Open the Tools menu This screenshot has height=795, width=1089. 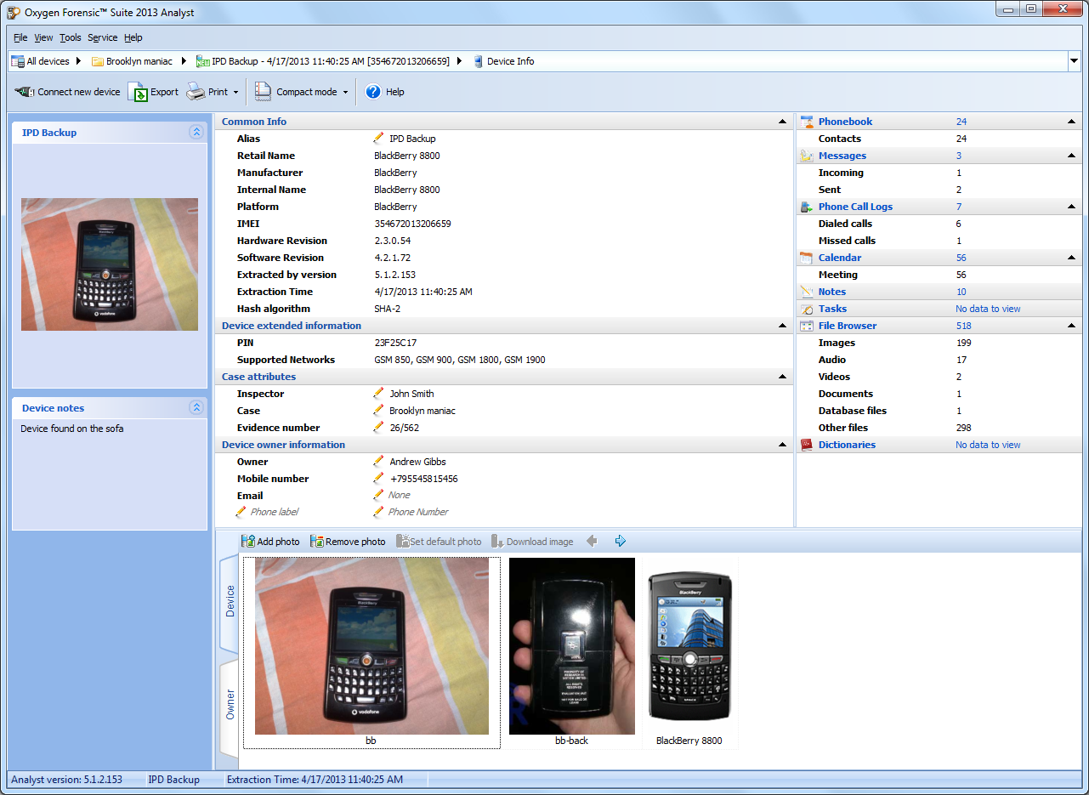click(71, 37)
